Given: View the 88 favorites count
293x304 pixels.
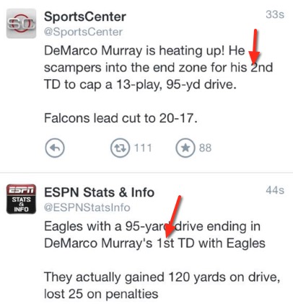Looking at the screenshot, I should coord(205,148).
